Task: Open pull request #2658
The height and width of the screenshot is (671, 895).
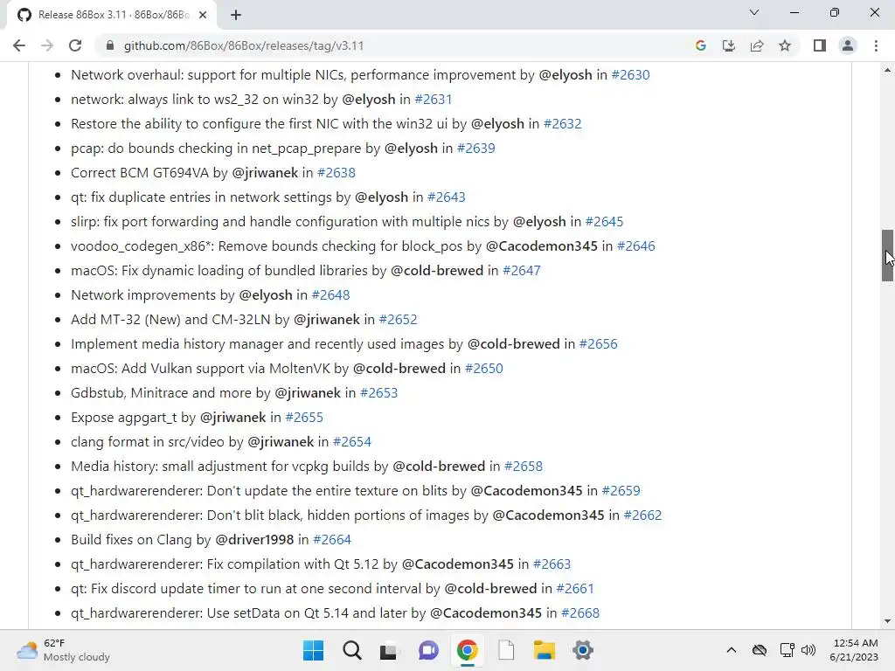Action: click(524, 467)
